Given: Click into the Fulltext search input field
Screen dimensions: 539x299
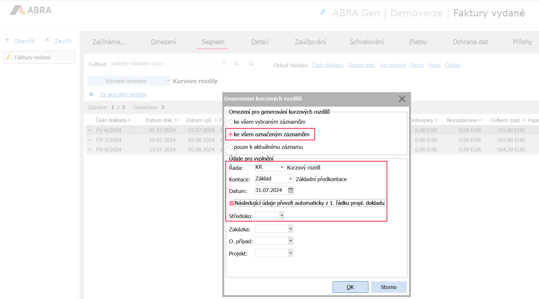Looking at the screenshot, I should tap(166, 64).
